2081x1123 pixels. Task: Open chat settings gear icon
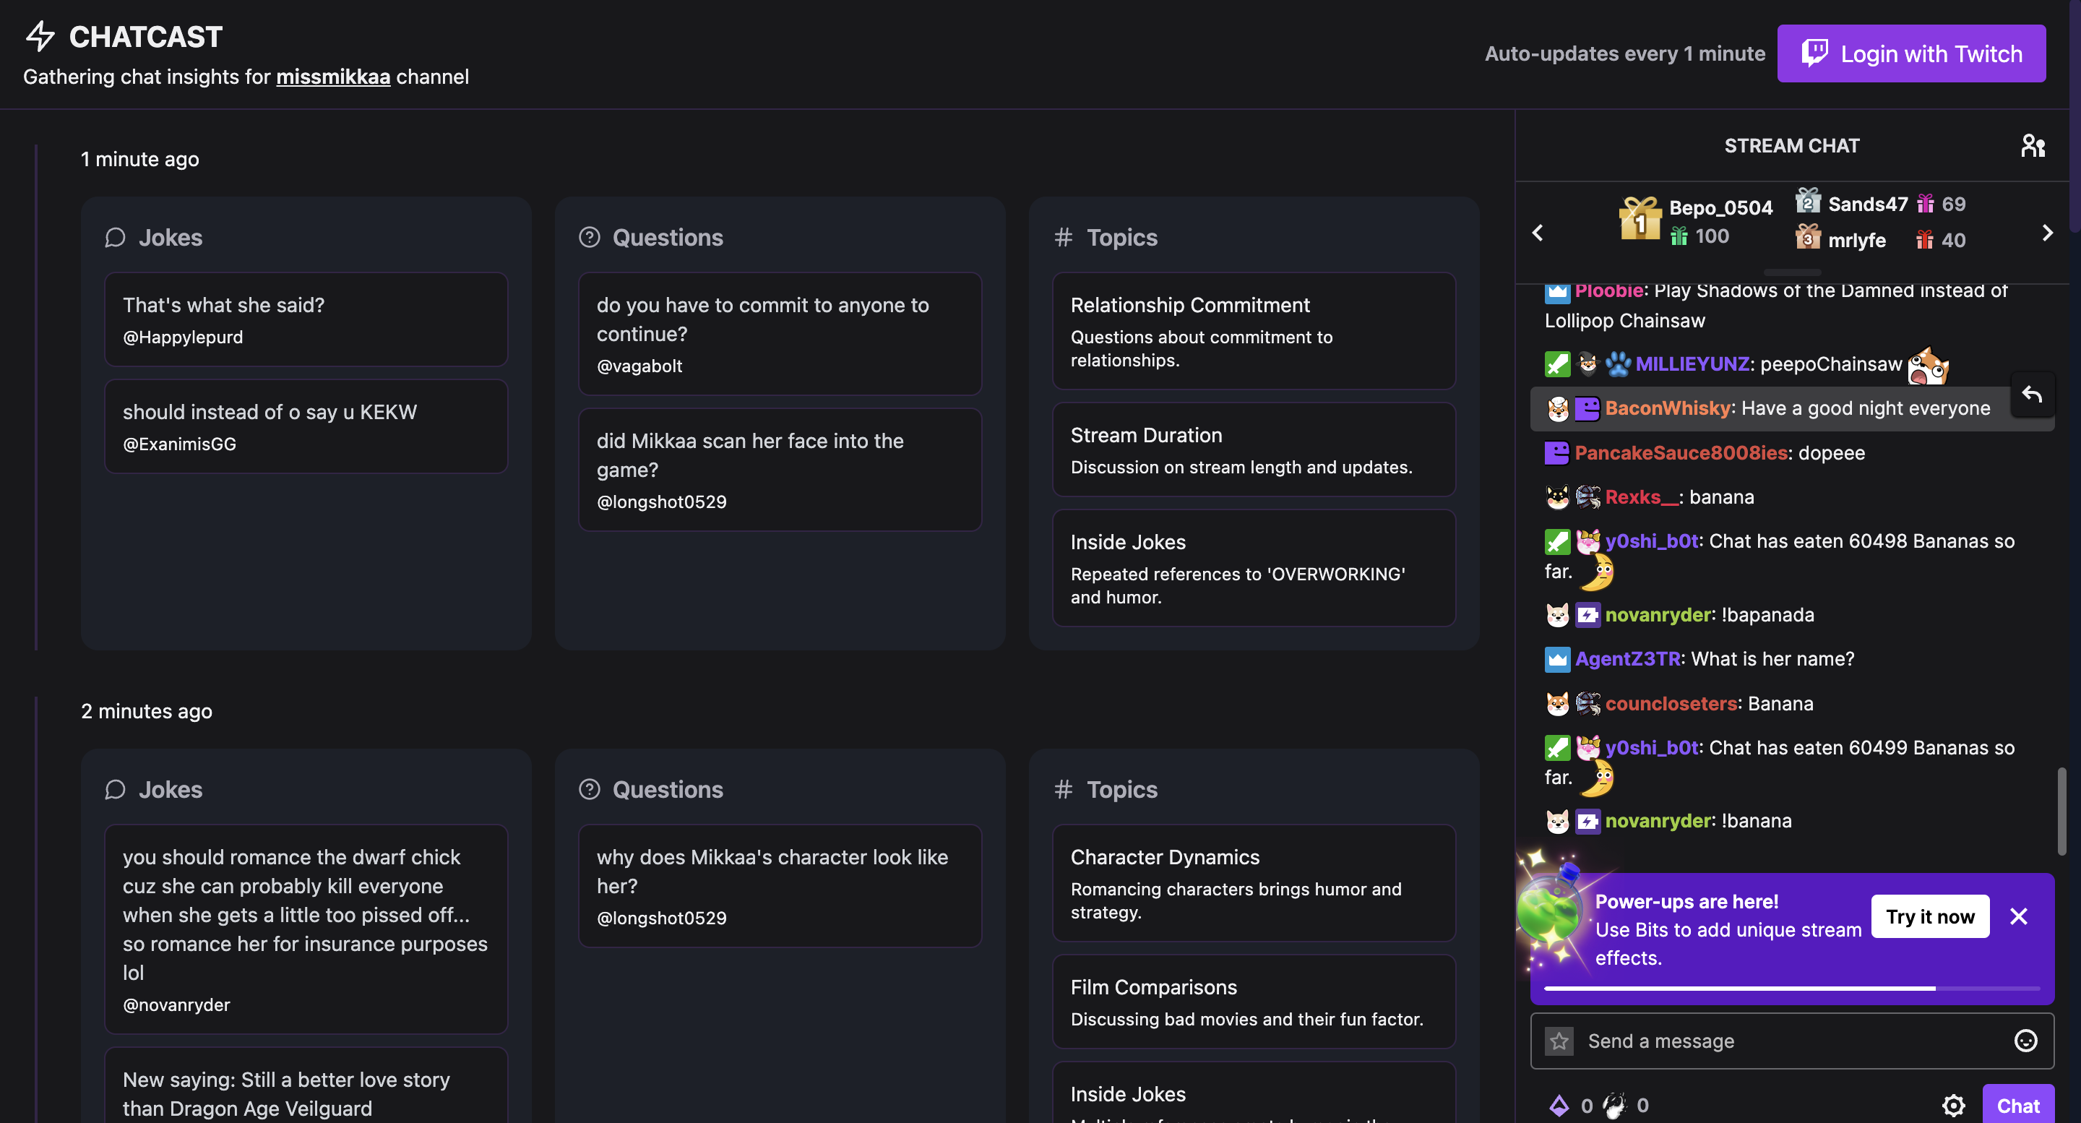click(1953, 1105)
